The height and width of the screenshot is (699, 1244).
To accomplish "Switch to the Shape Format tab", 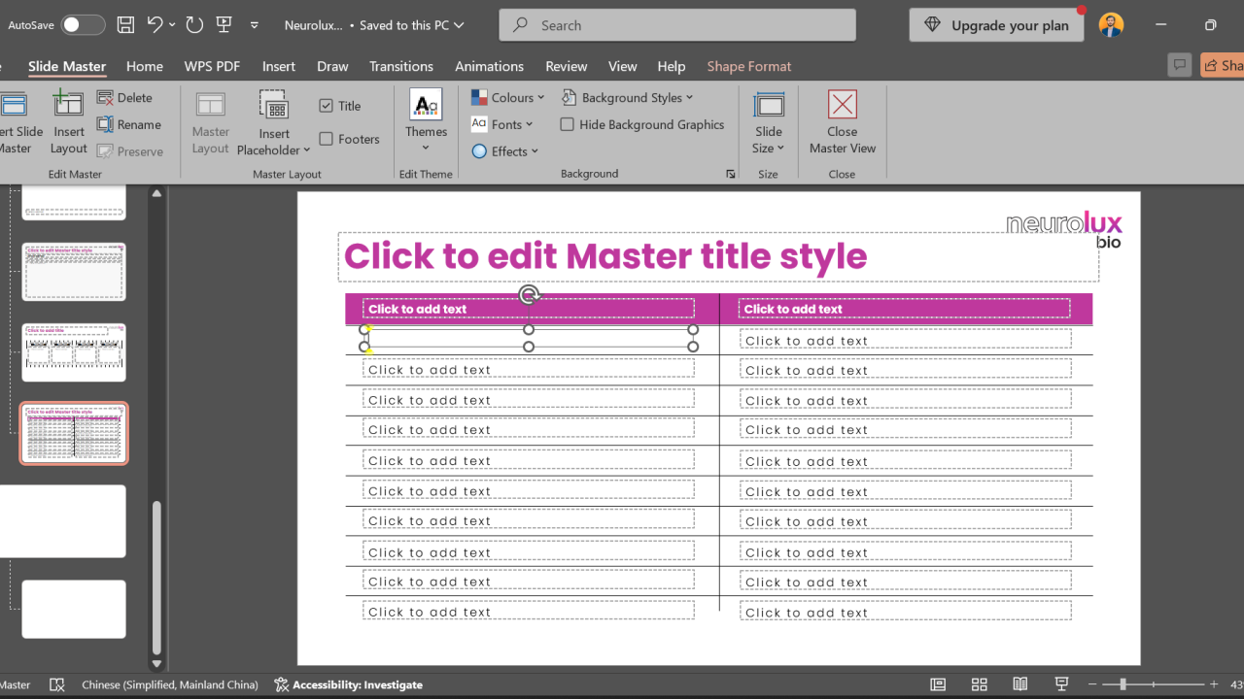I will click(749, 66).
